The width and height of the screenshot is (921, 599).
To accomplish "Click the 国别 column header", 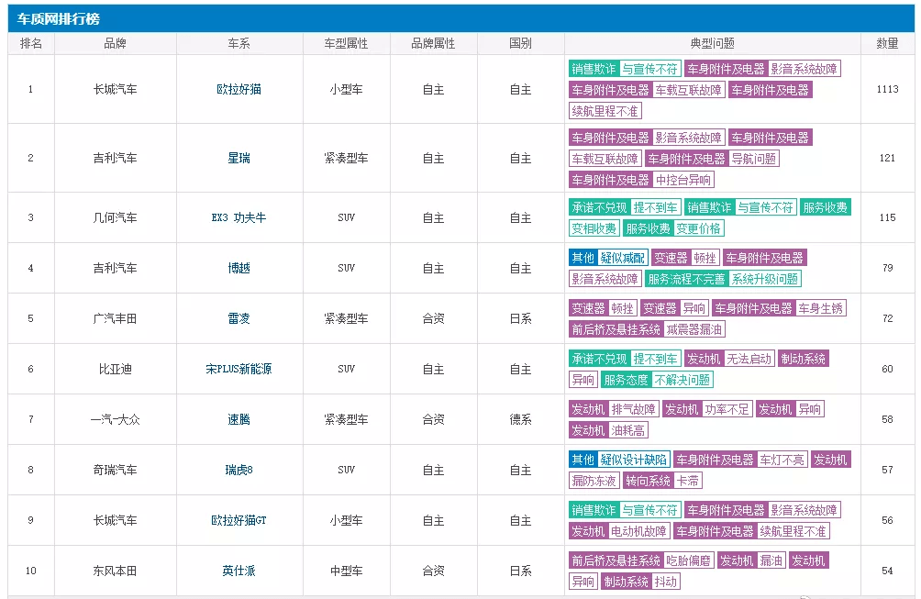I will pos(520,43).
